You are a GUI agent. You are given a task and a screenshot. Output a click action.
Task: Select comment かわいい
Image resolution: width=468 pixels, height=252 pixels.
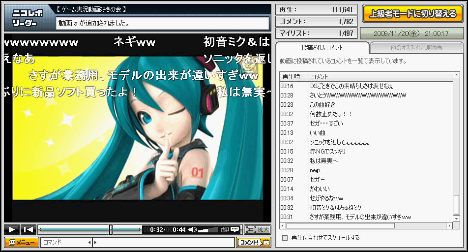click(x=366, y=189)
